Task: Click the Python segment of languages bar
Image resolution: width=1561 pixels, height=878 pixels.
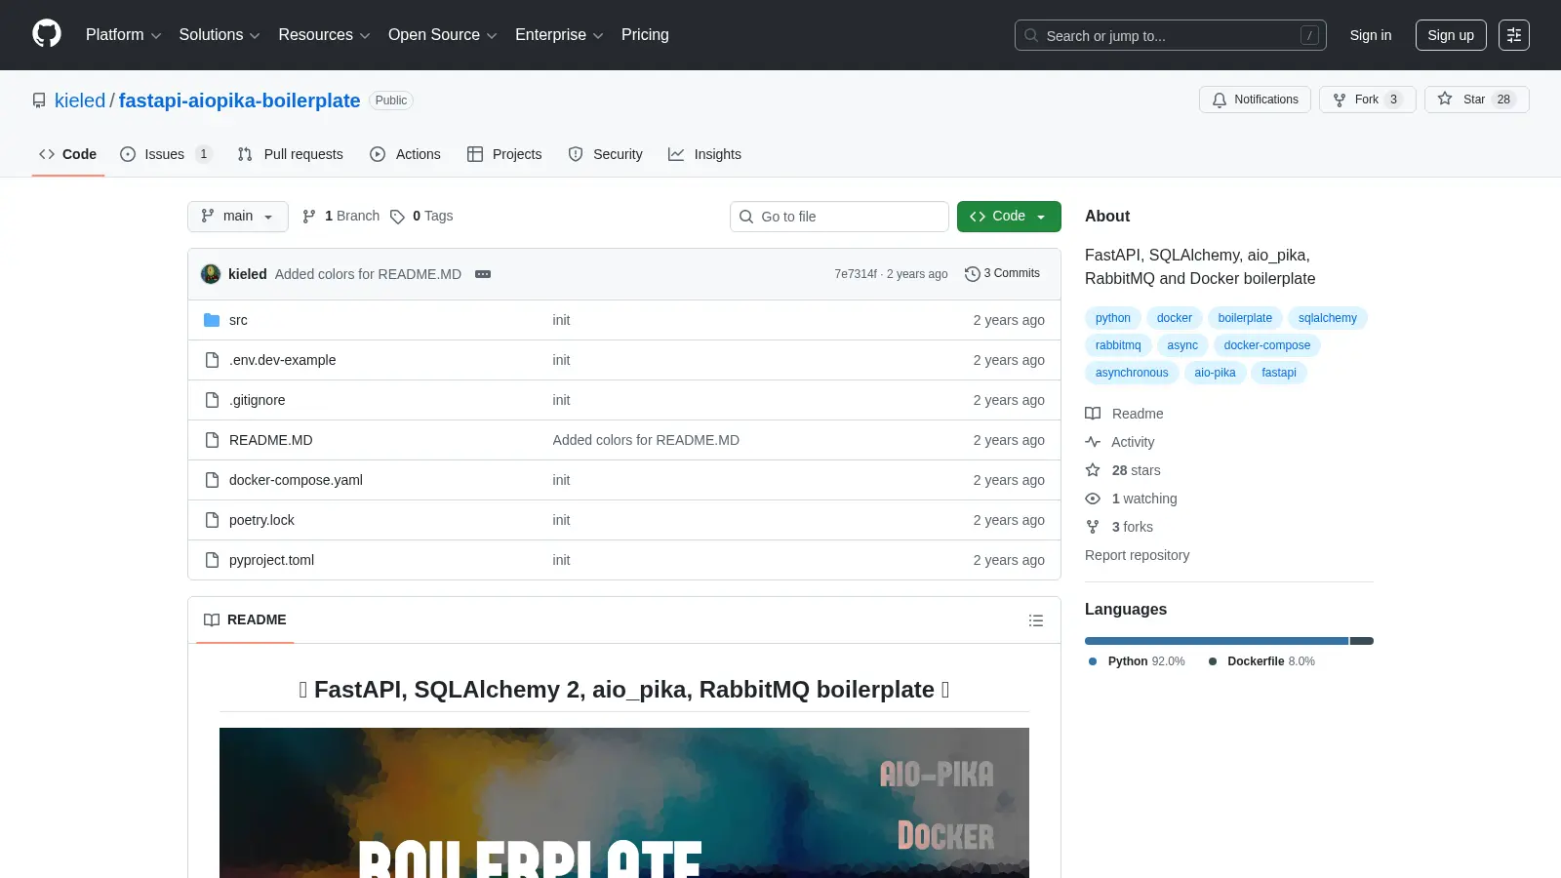Action: (x=1217, y=641)
